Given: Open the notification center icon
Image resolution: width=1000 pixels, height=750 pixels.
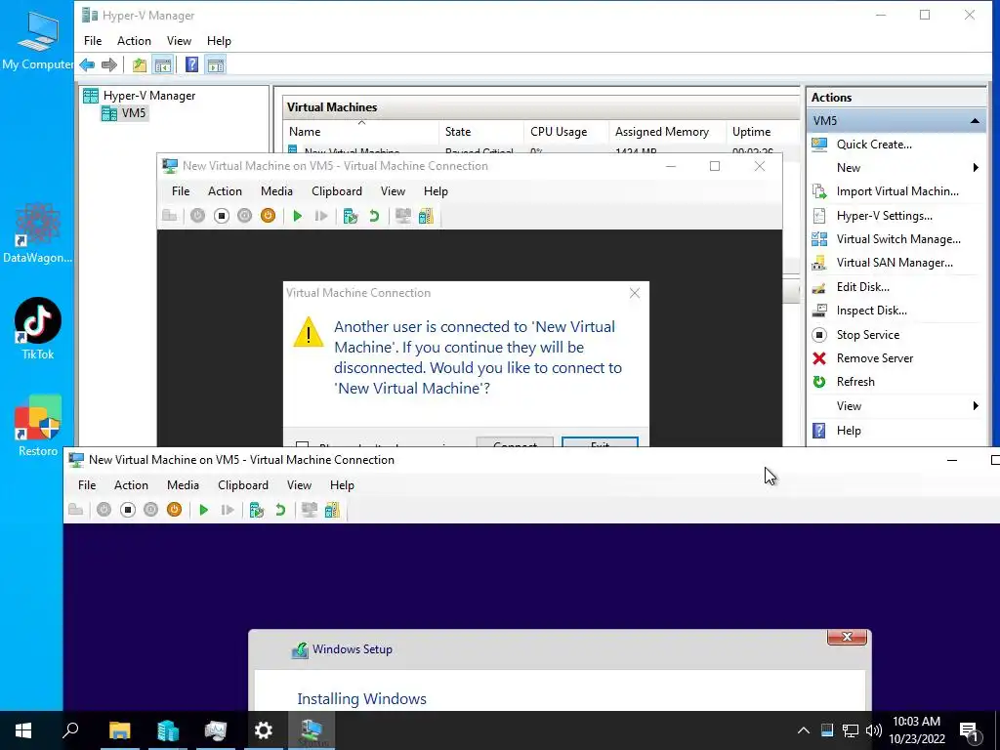Looking at the screenshot, I should (x=969, y=730).
